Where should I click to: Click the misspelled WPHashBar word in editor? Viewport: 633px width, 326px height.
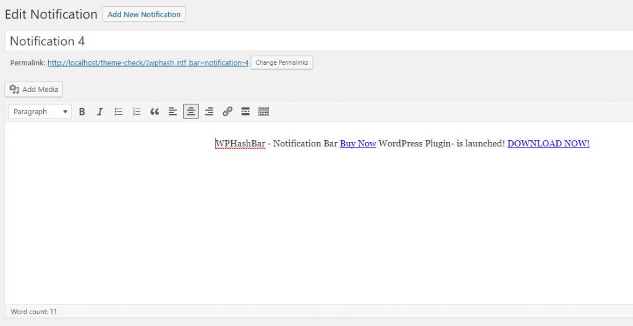pos(240,144)
